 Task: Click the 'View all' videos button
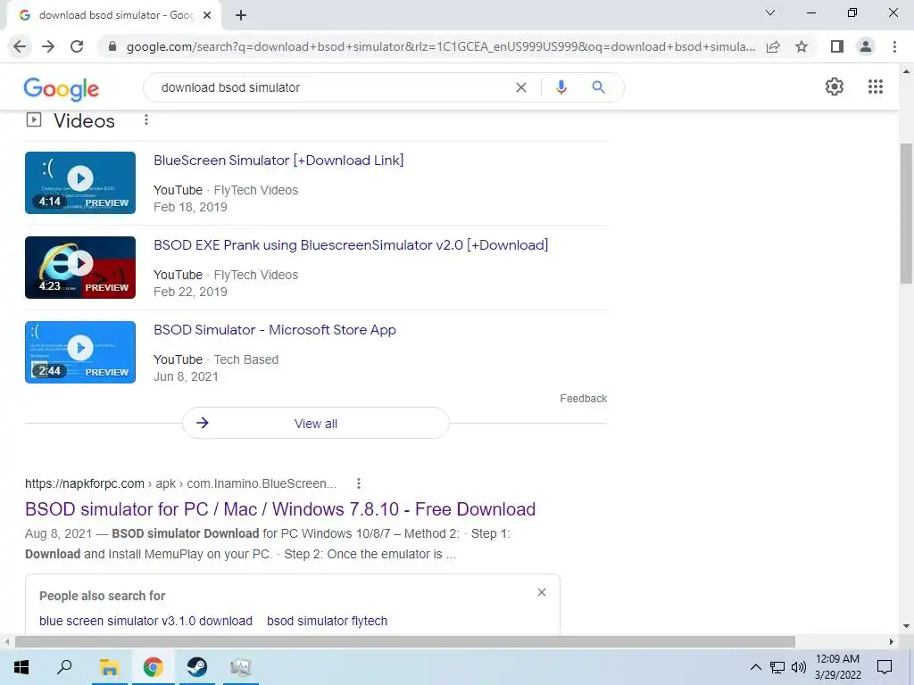(316, 424)
